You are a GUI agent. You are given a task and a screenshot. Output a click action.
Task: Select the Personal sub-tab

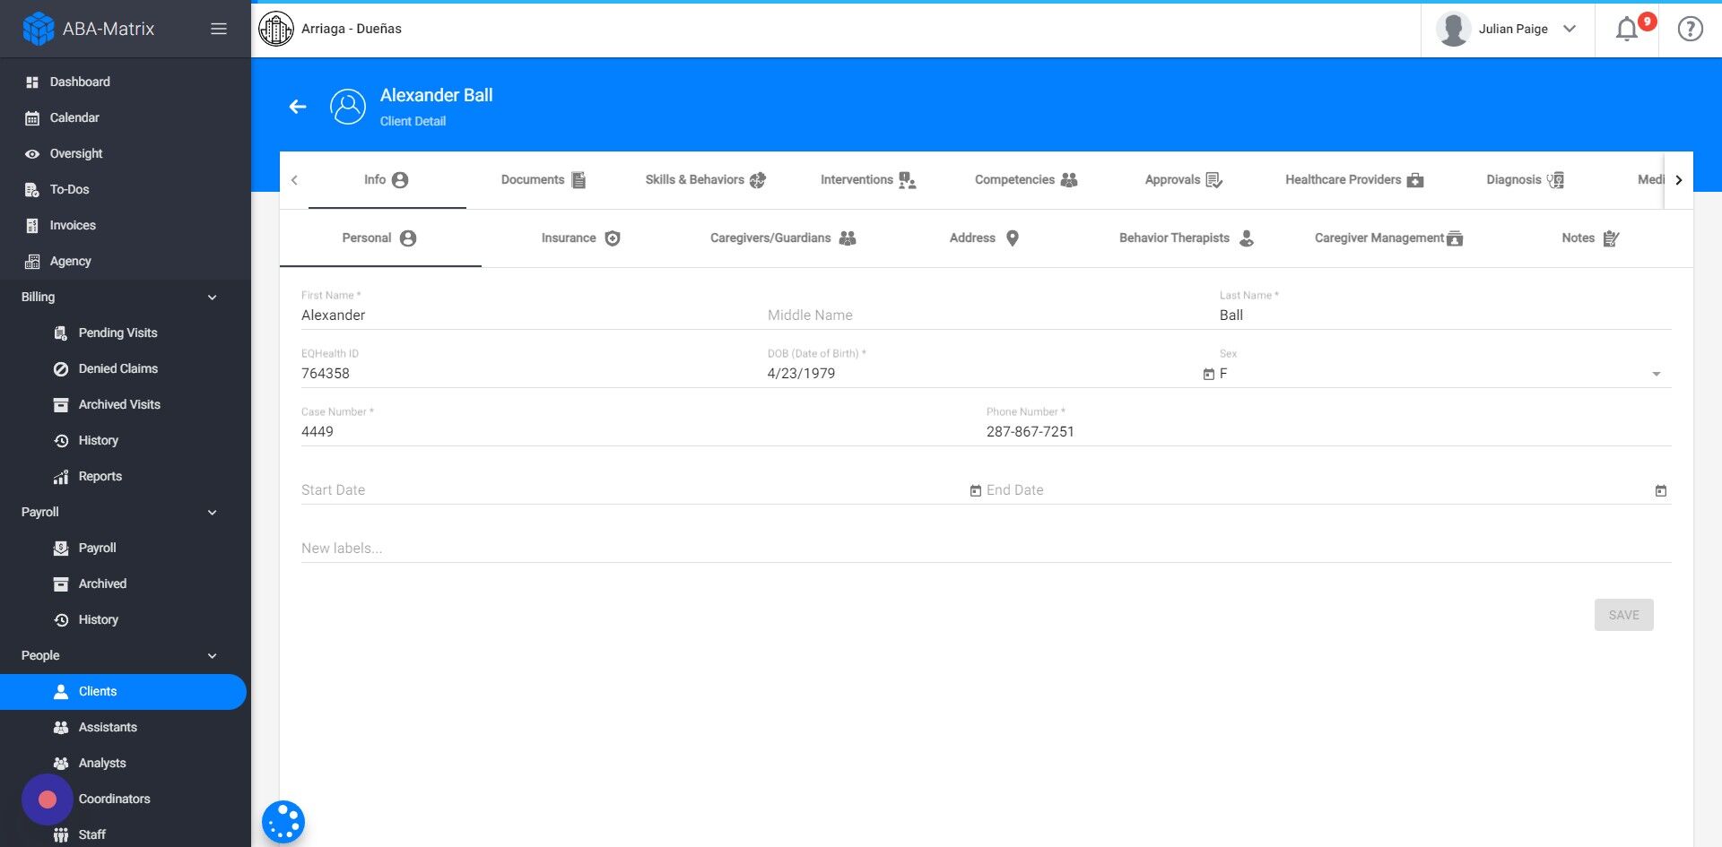380,238
